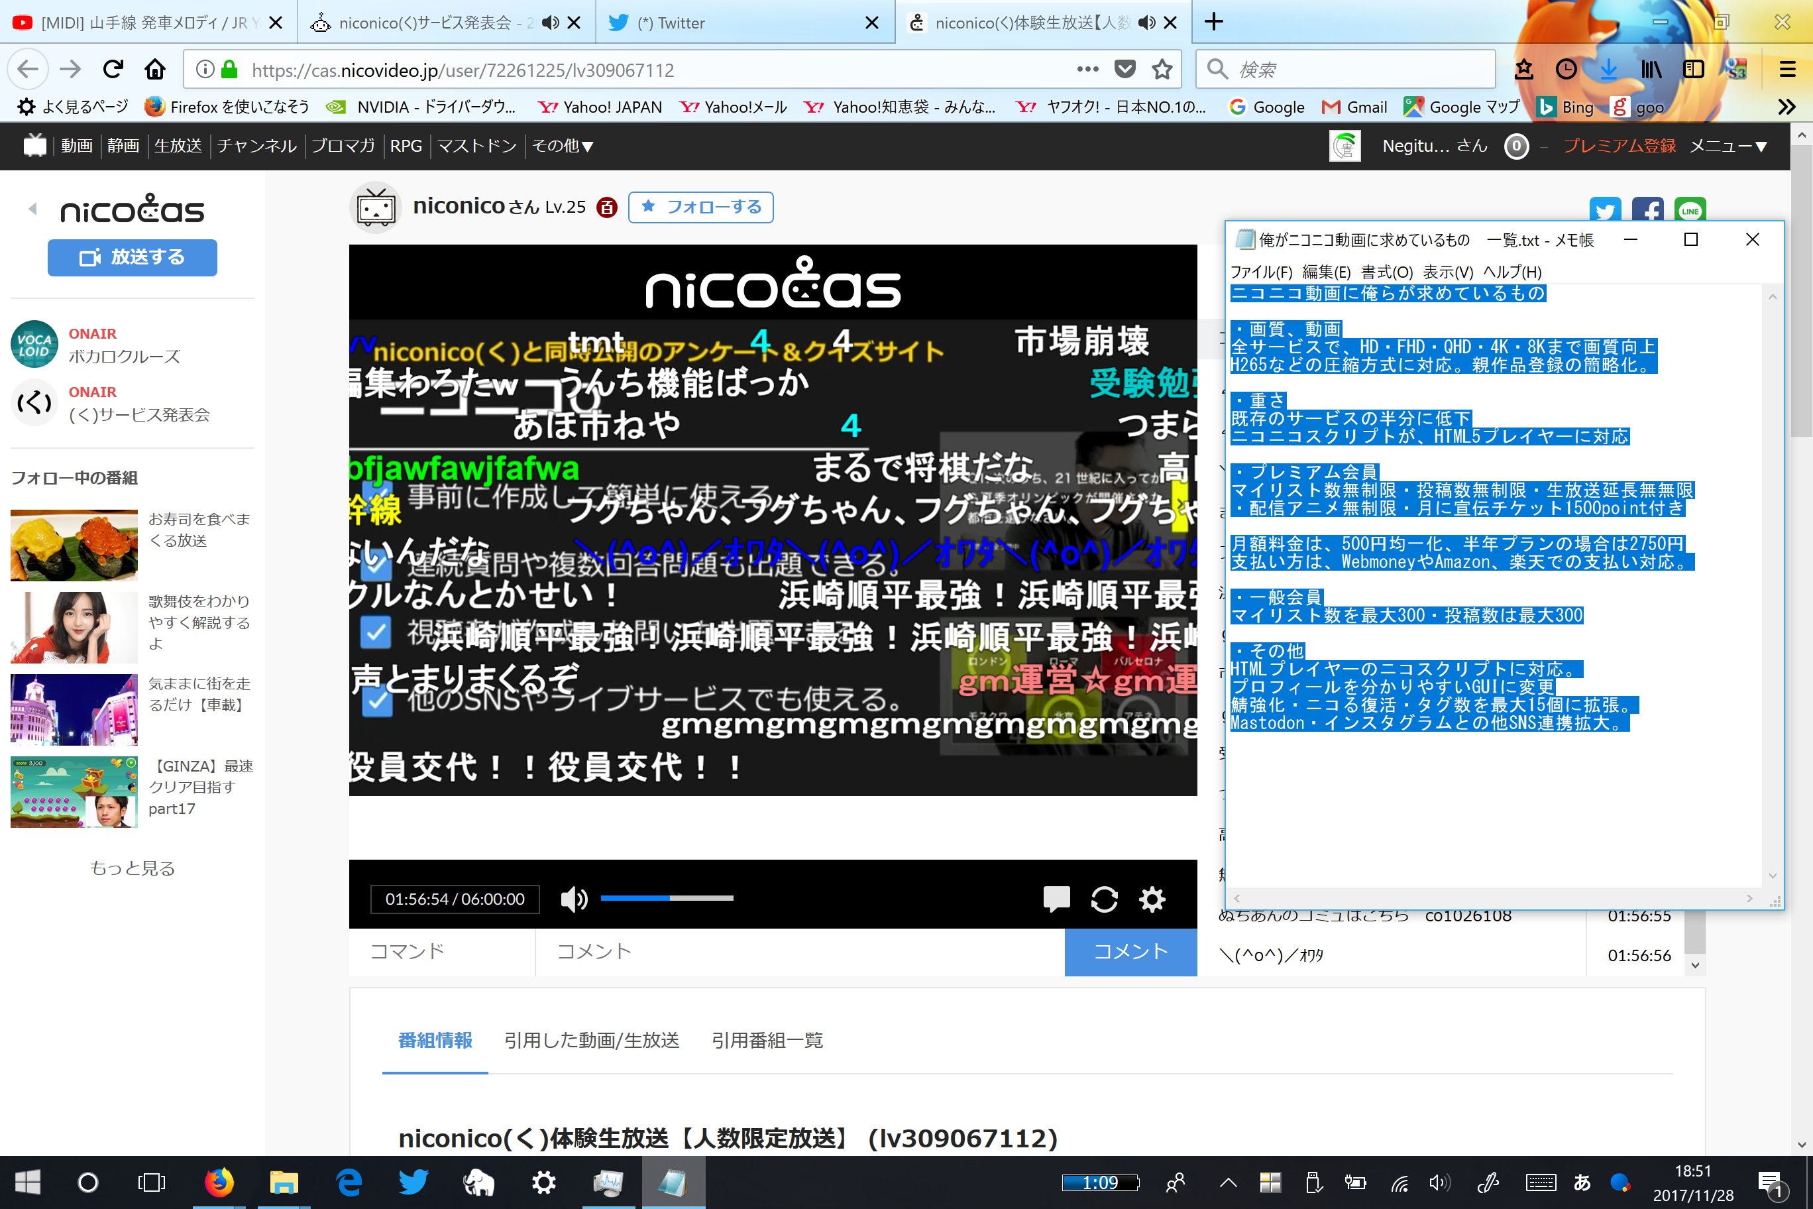The image size is (1813, 1209).
Task: Open the 番組情報 tab
Action: [x=435, y=1040]
